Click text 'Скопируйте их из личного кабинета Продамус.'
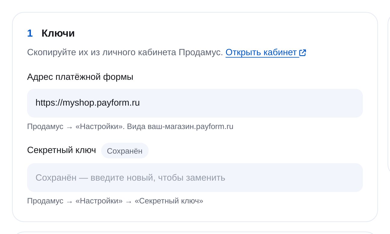Viewport: 390px width, 234px height. (125, 52)
